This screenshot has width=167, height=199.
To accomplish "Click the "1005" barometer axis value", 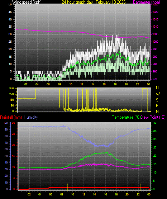I will [155, 34].
